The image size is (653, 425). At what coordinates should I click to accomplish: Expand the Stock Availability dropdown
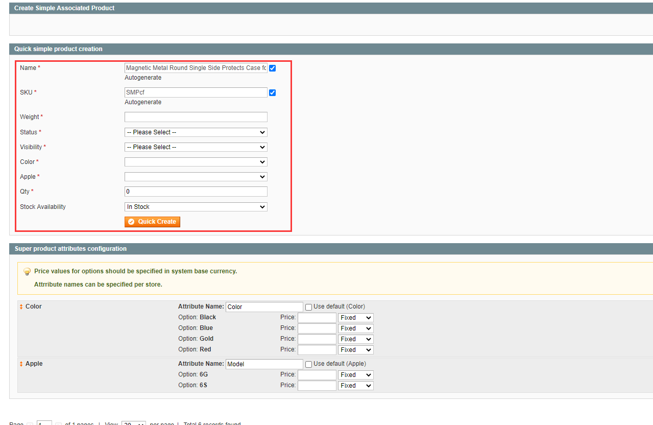point(196,207)
